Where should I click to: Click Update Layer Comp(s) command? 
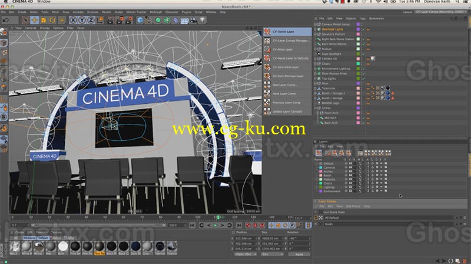[x=287, y=111]
